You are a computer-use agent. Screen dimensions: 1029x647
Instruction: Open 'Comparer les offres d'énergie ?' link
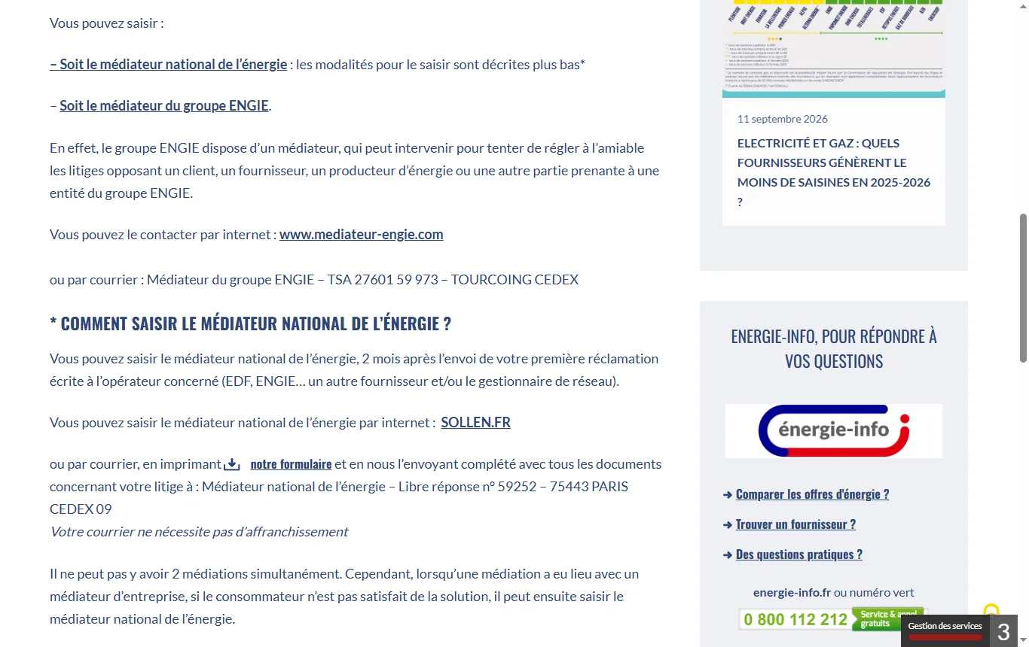[x=812, y=494]
